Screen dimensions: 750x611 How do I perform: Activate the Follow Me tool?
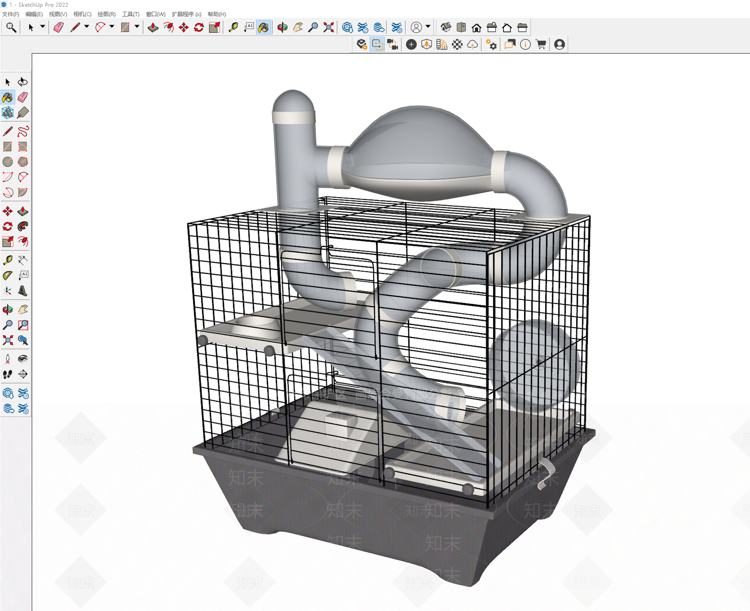click(22, 227)
